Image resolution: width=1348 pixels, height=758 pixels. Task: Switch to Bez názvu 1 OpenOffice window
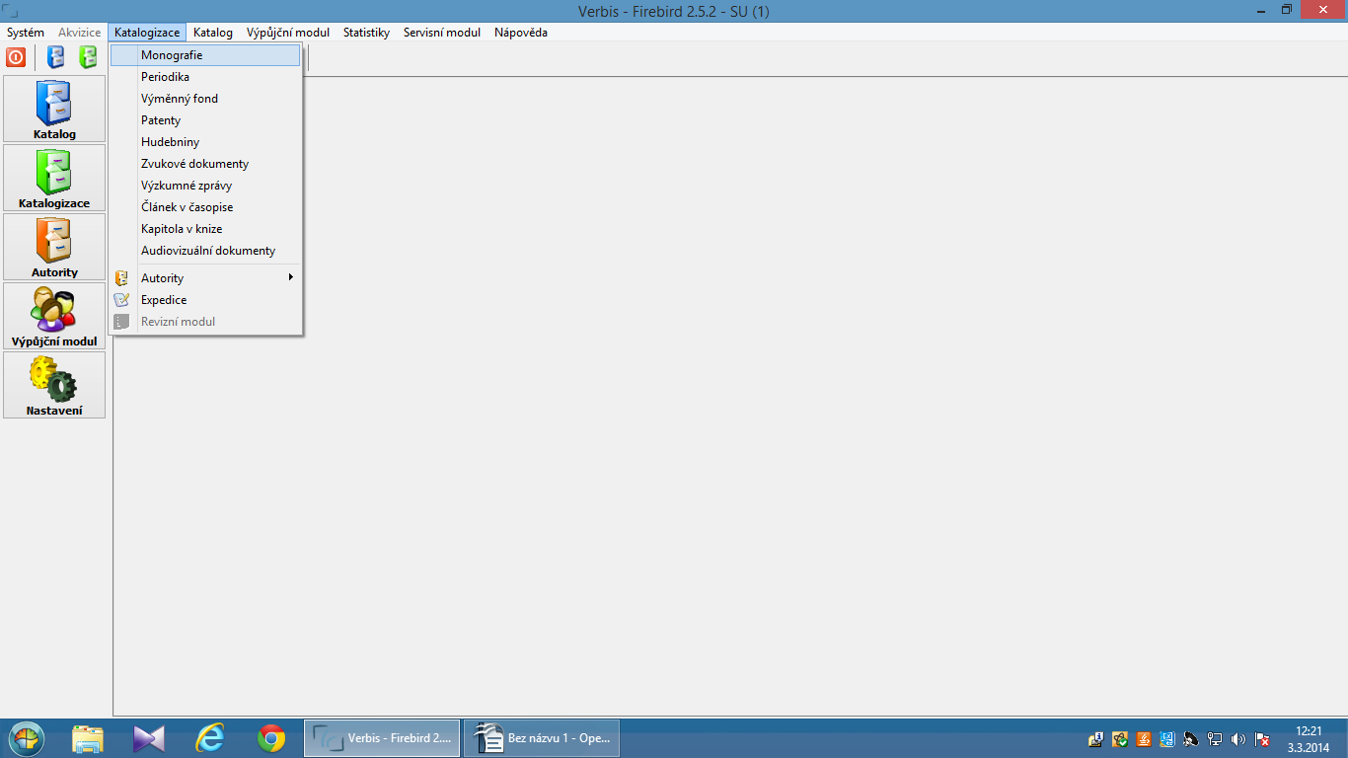click(x=542, y=738)
